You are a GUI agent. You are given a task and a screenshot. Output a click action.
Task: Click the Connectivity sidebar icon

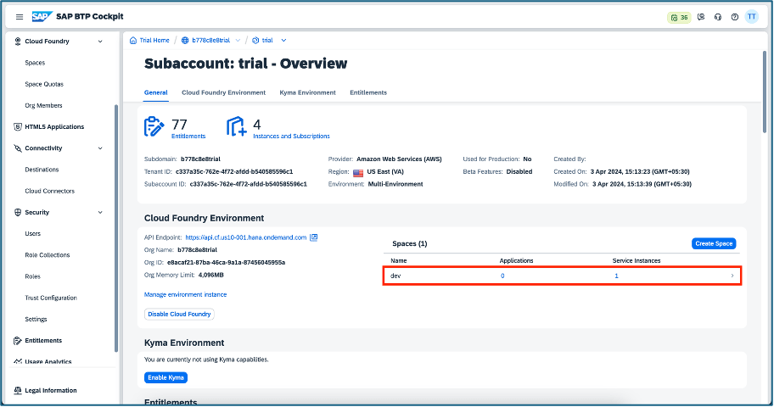tap(18, 148)
